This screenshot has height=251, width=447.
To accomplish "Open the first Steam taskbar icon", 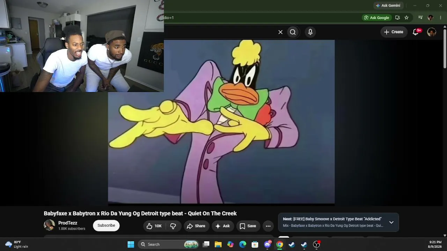I will (292, 244).
